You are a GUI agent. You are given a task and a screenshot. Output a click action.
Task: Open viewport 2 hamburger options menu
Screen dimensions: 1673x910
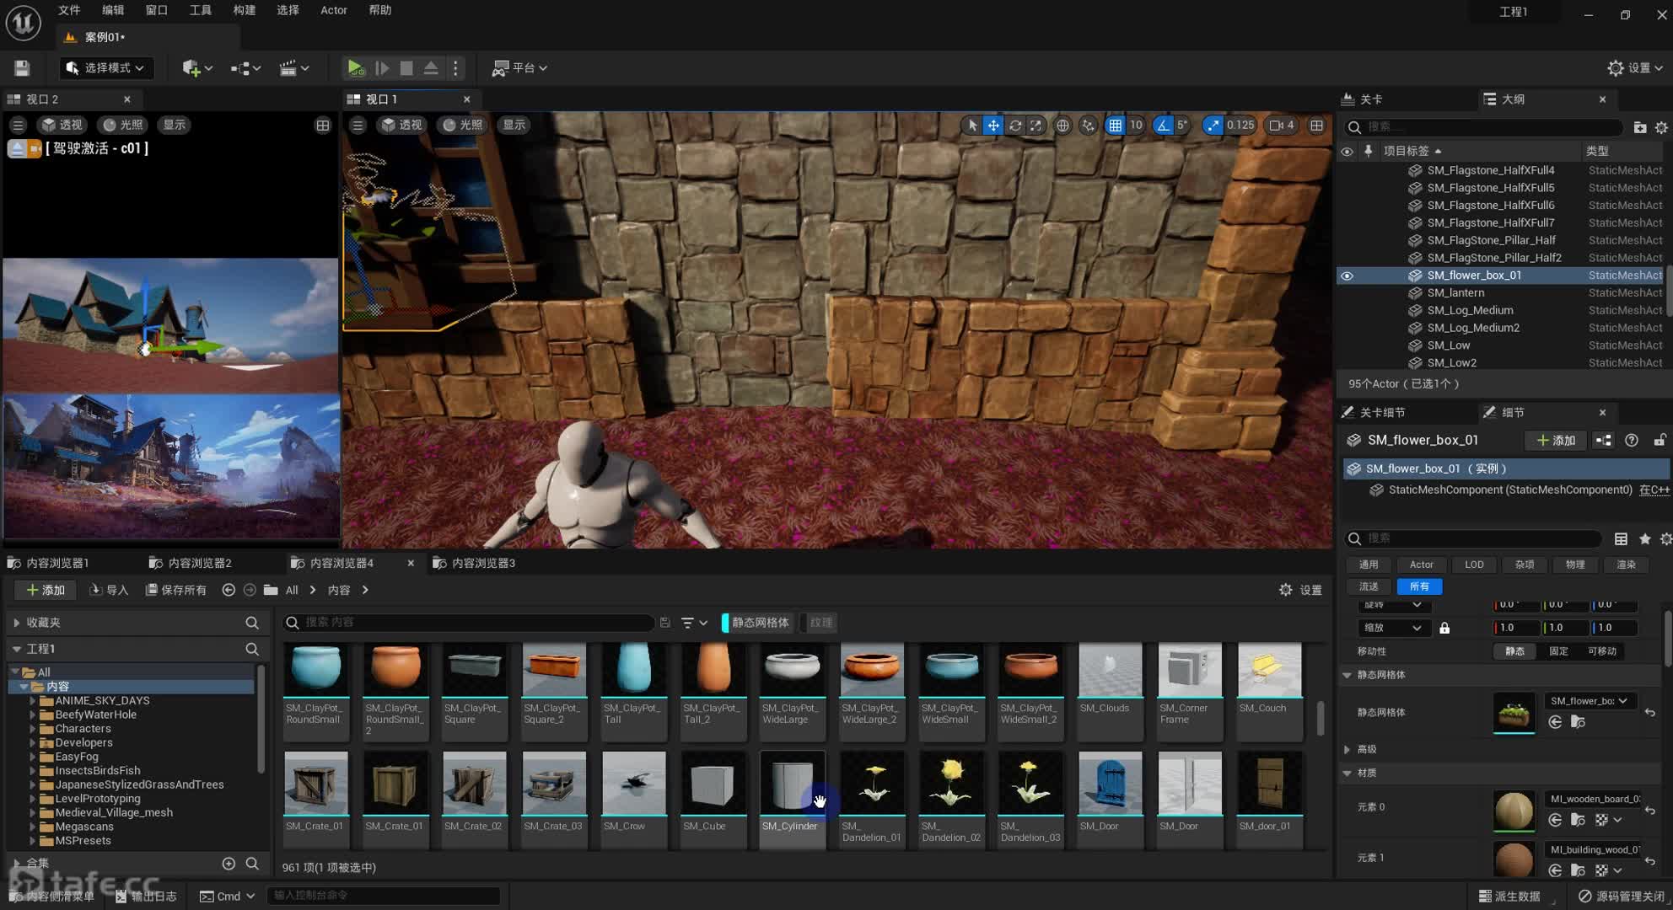click(18, 125)
